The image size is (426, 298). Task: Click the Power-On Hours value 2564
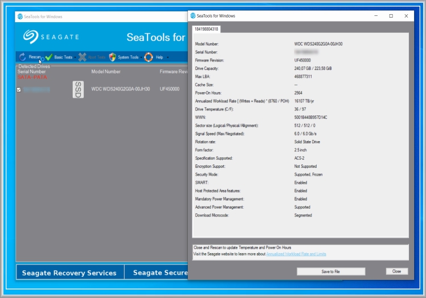pyautogui.click(x=298, y=93)
